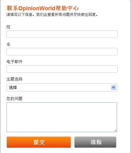Click the 主题选择 label text
This screenshot has height=153, width=131.
pyautogui.click(x=15, y=79)
